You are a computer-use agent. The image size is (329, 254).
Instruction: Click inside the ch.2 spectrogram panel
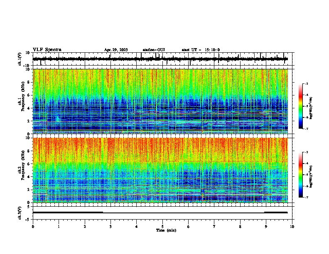[x=160, y=170]
